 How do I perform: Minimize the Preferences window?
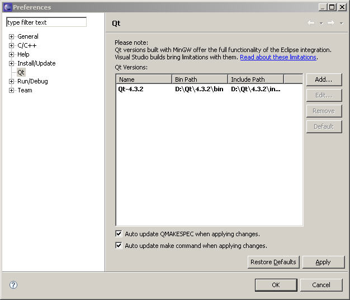322,7
